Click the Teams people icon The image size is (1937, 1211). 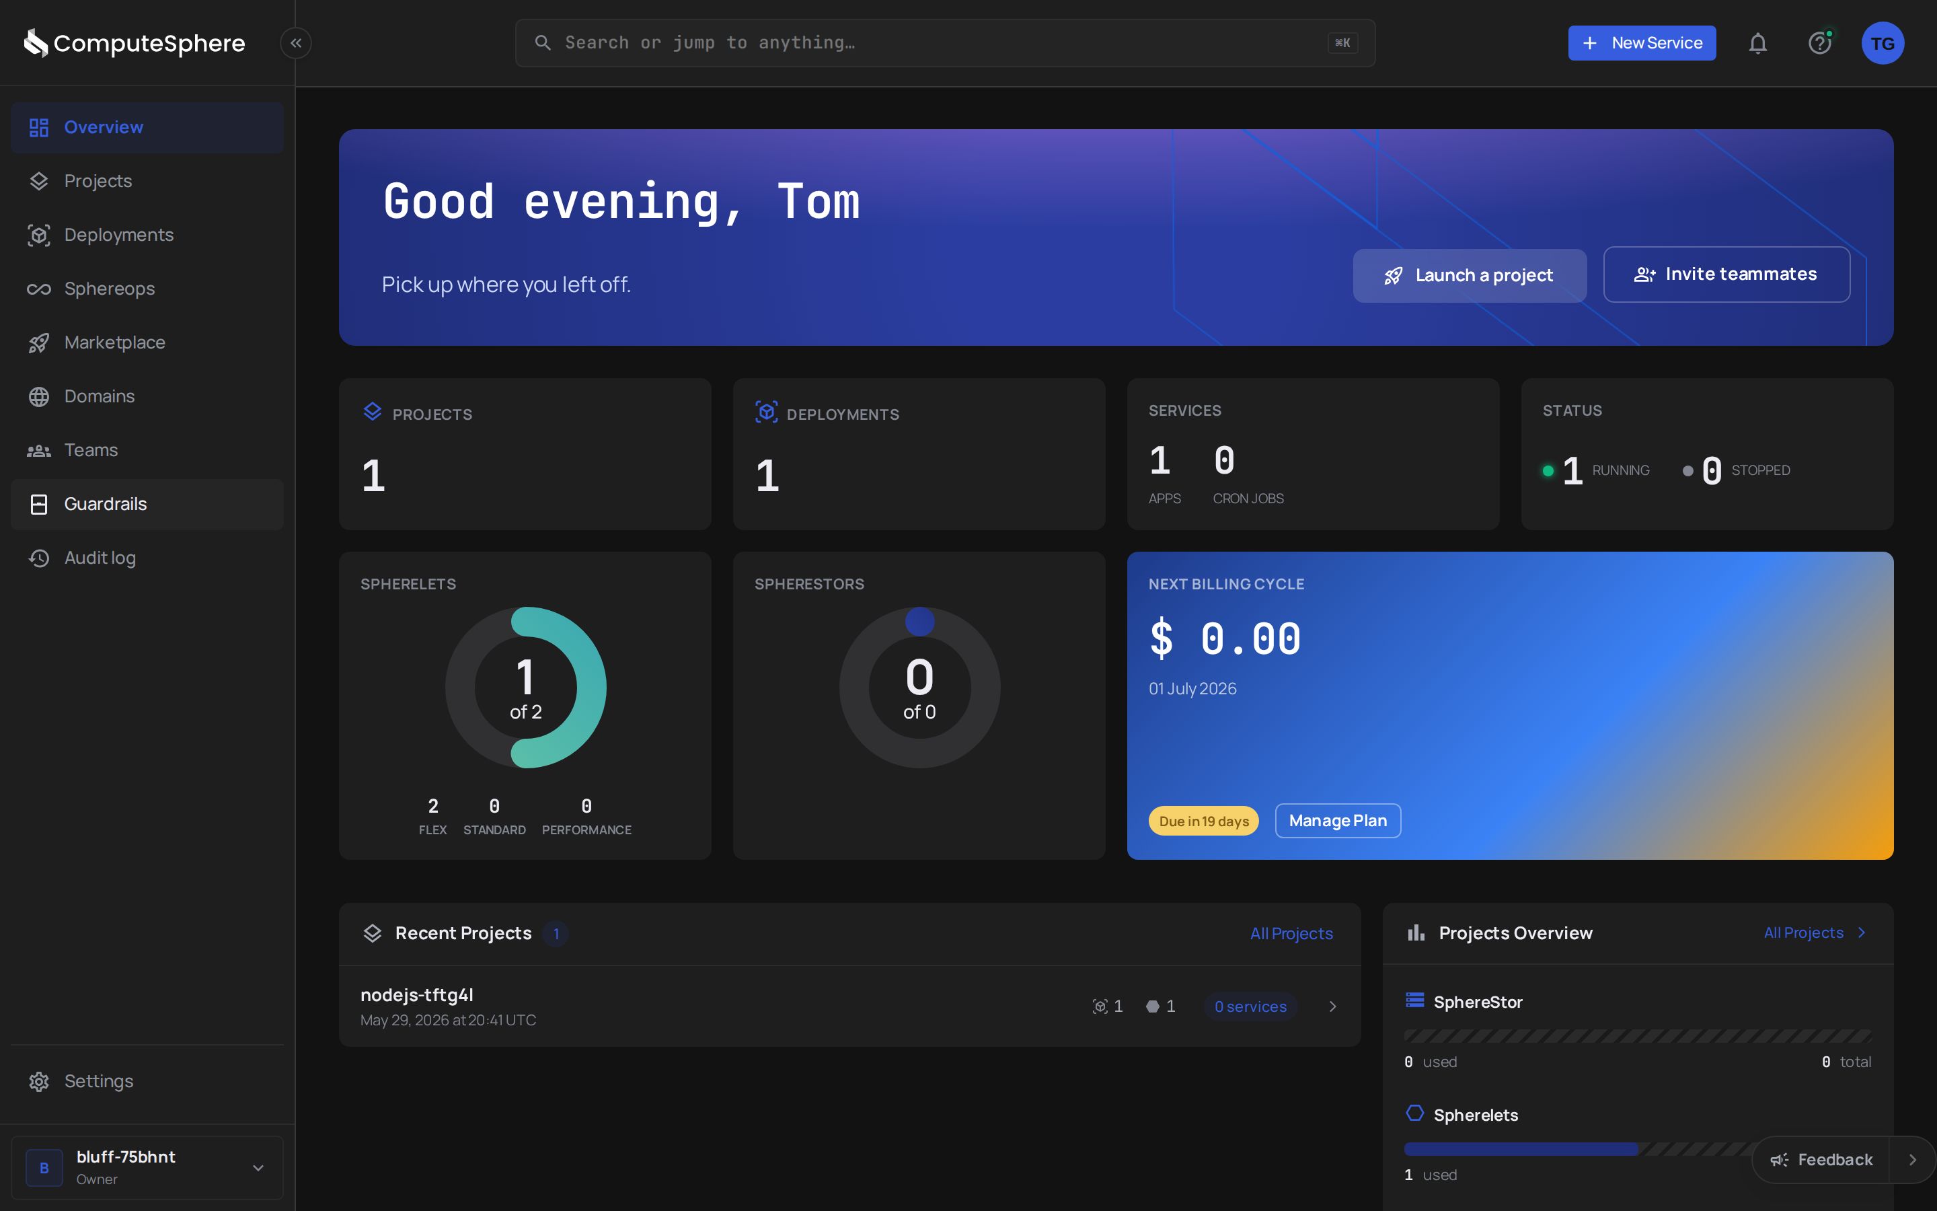[x=39, y=450]
